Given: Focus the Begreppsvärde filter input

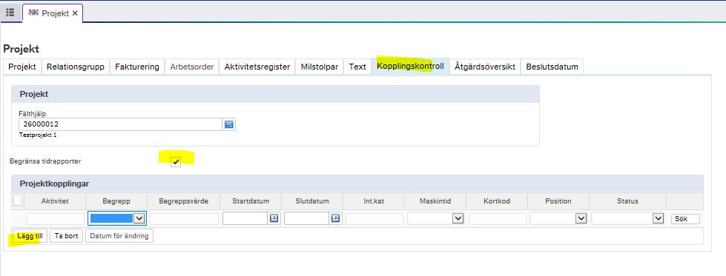Looking at the screenshot, I should (184, 219).
